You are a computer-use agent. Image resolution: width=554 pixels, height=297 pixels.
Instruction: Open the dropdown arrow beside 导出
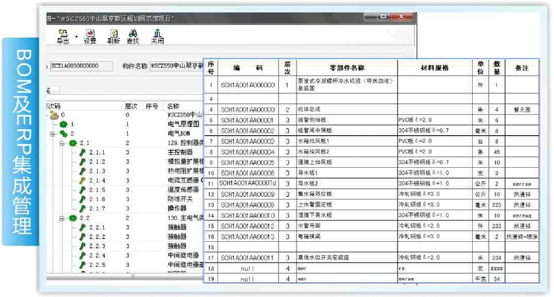pyautogui.click(x=76, y=36)
